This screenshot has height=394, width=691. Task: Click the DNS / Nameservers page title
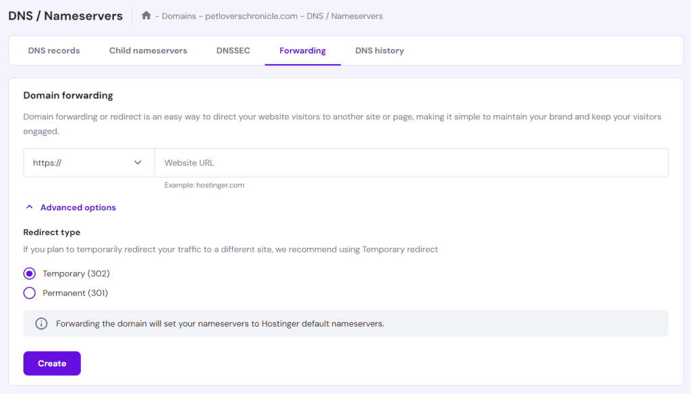point(65,15)
